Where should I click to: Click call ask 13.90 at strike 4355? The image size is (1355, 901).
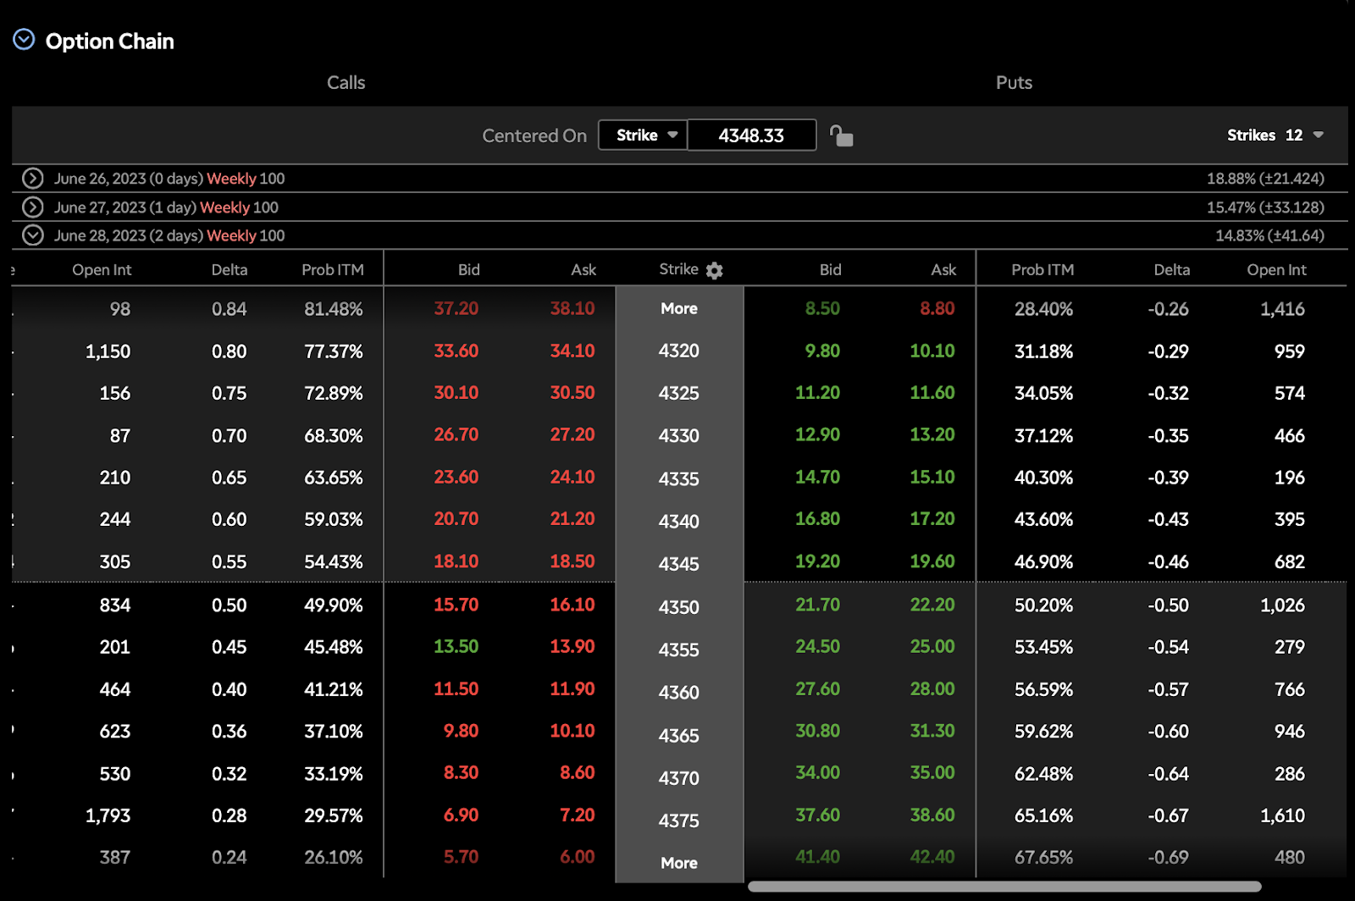click(x=572, y=647)
